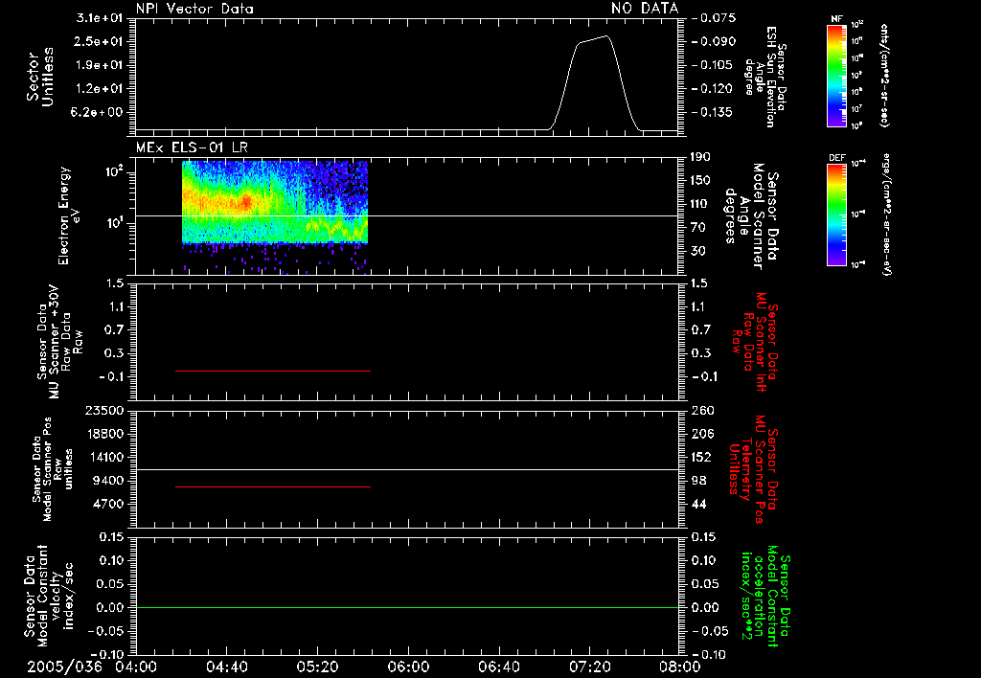Image resolution: width=981 pixels, height=678 pixels.
Task: Click the '9400' scanner position value
Action: (107, 481)
